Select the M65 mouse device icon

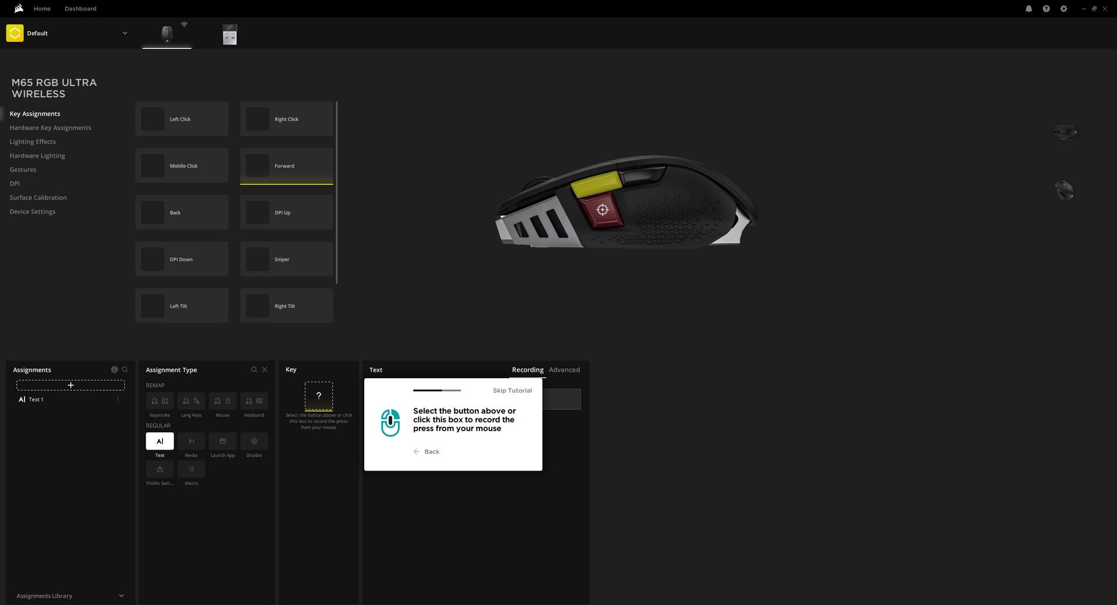tap(167, 33)
